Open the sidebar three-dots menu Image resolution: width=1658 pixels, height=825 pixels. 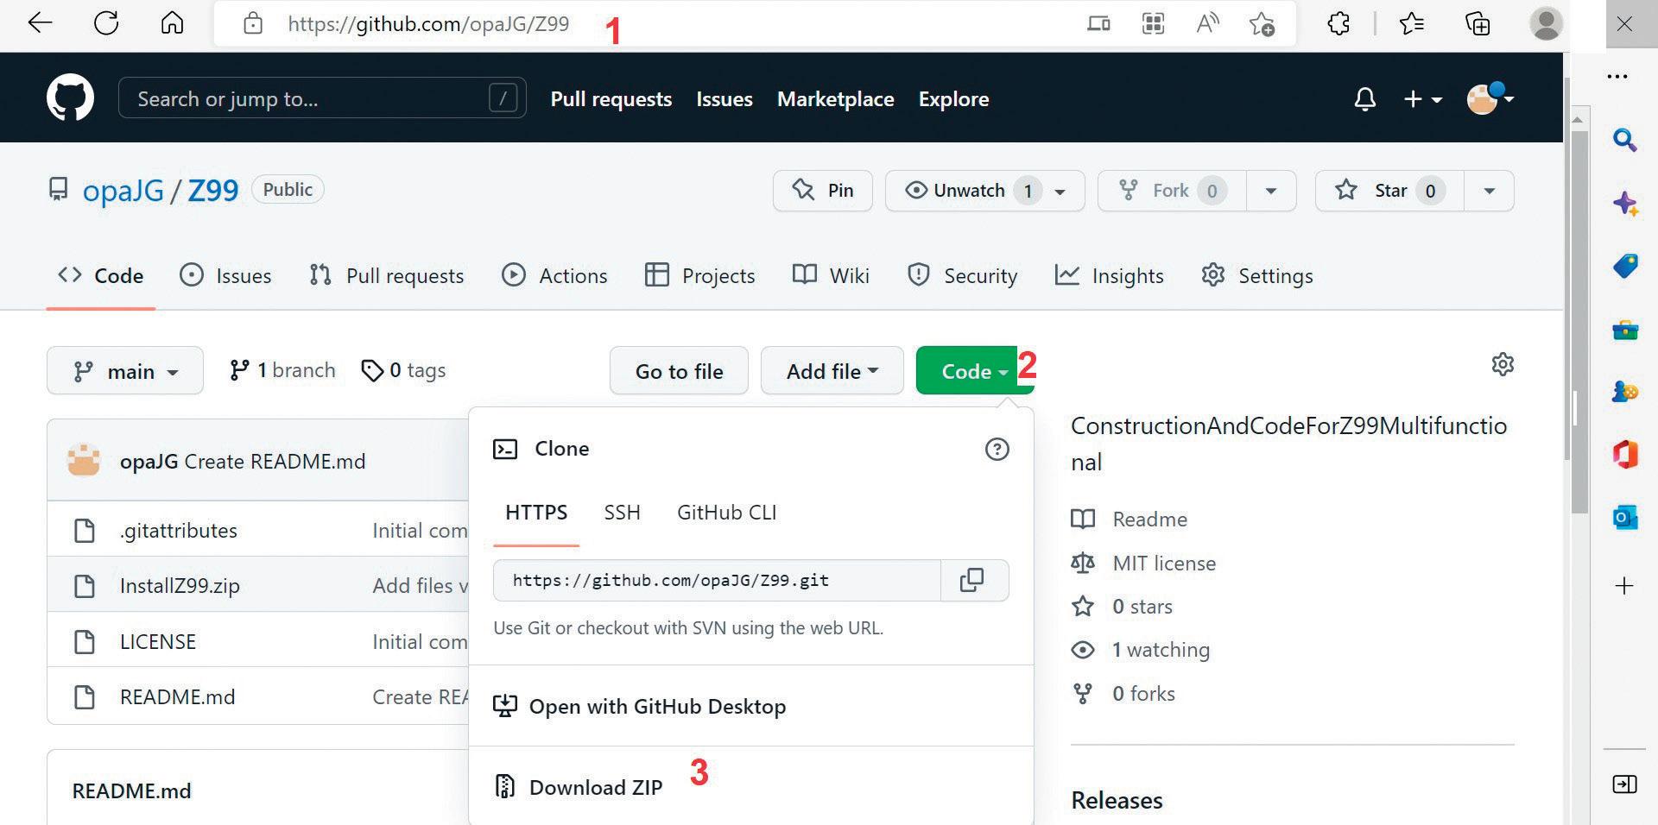pyautogui.click(x=1617, y=76)
